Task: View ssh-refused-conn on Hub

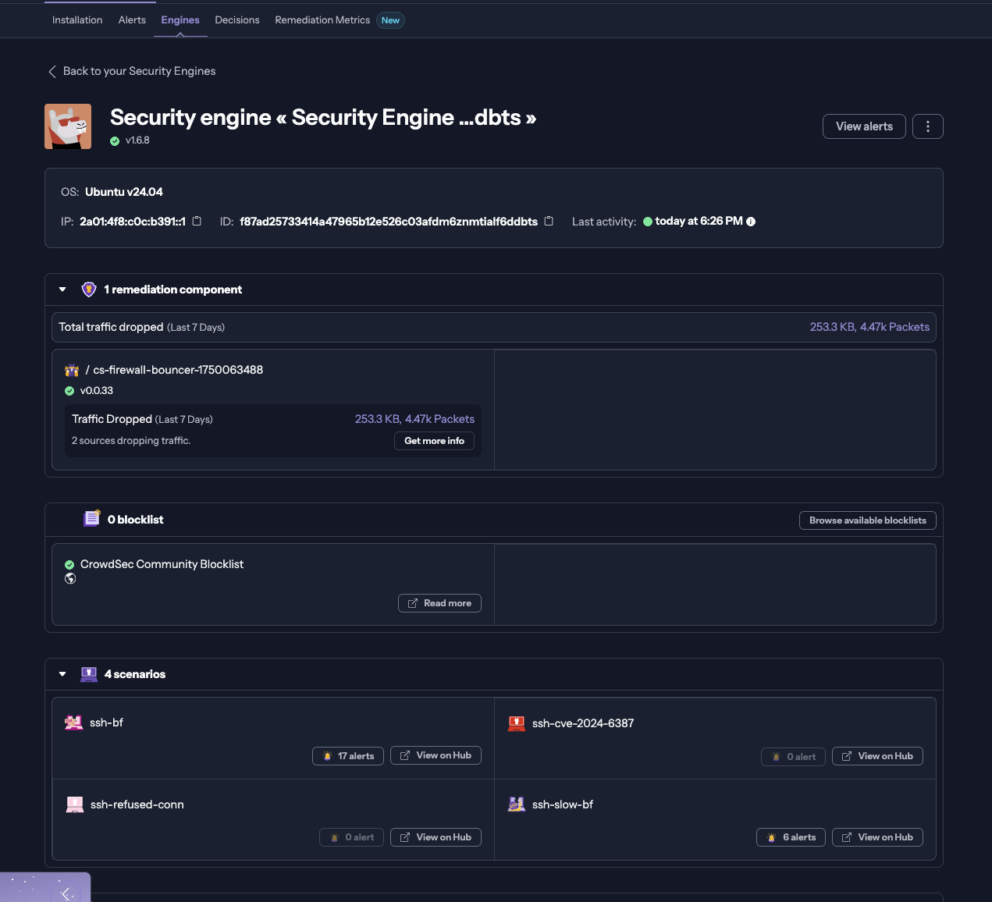Action: pos(436,837)
